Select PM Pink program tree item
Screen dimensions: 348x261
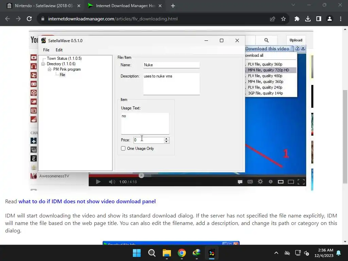pyautogui.click(x=67, y=69)
